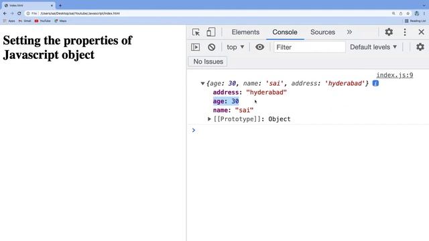Screen dimensions: 429x241
Task: Toggle the device toolbar icon
Action: (210, 32)
